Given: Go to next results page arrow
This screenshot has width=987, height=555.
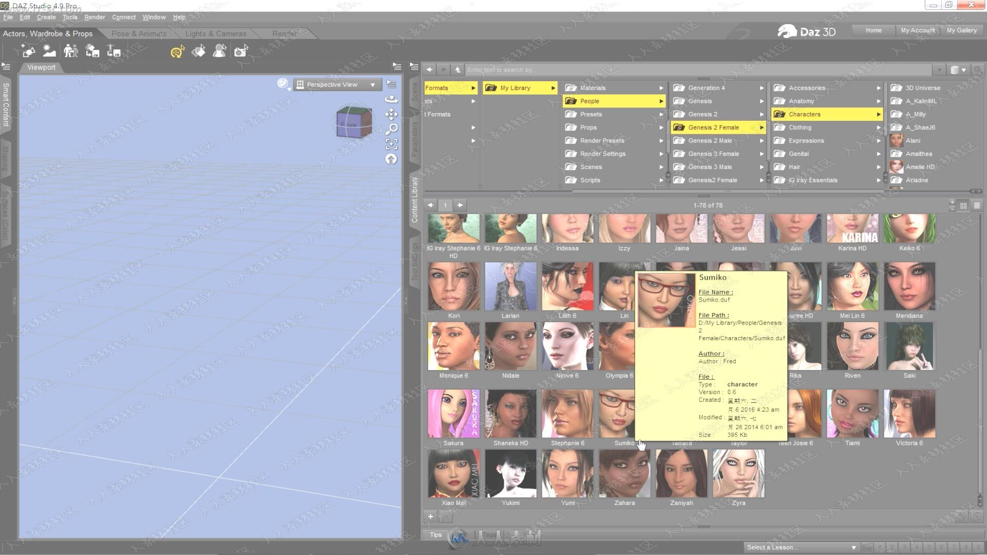Looking at the screenshot, I should [460, 205].
